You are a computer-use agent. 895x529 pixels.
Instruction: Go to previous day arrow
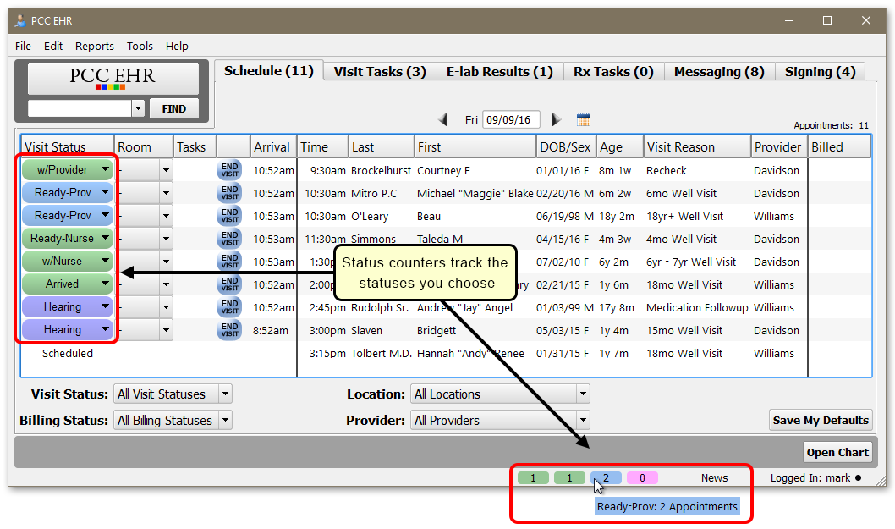443,119
